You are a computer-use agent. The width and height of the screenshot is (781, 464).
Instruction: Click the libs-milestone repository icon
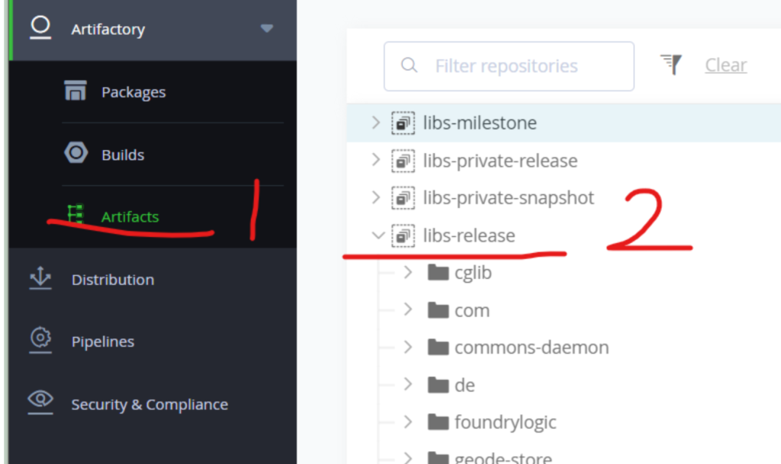pos(403,123)
